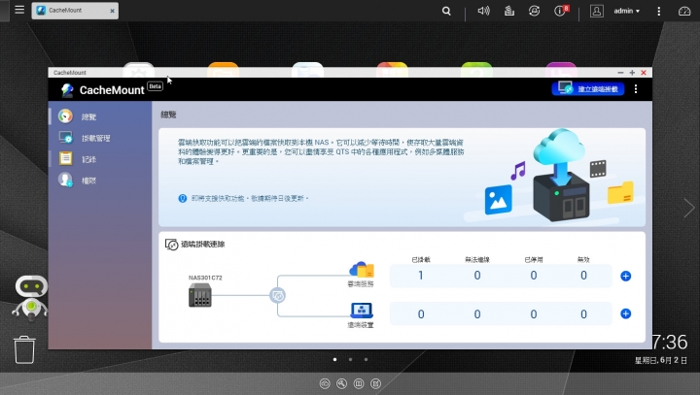Add a cloud service mount with plus button
The height and width of the screenshot is (395, 700).
click(625, 276)
